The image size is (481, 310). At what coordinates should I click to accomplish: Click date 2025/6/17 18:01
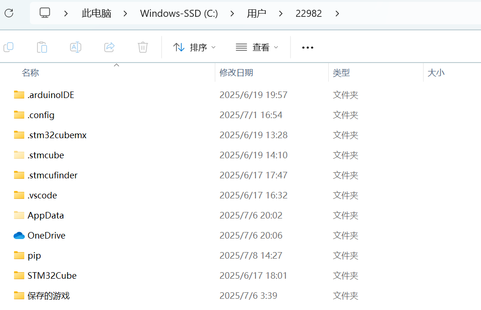click(254, 275)
